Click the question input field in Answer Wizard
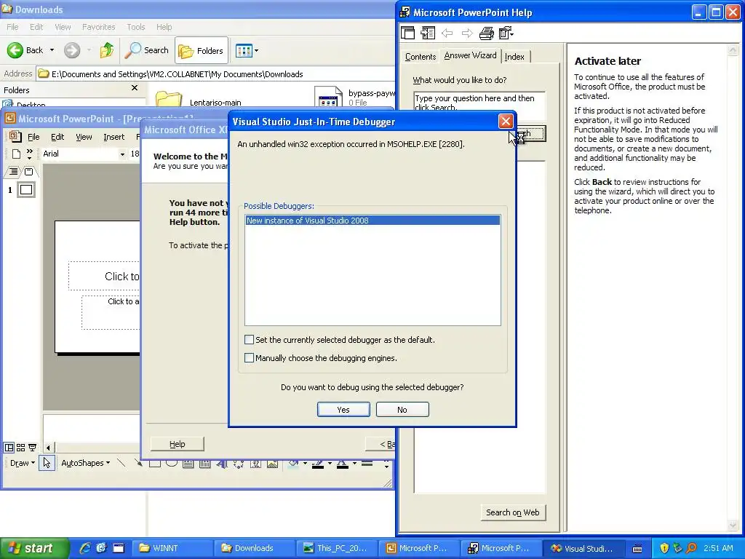 (479, 102)
